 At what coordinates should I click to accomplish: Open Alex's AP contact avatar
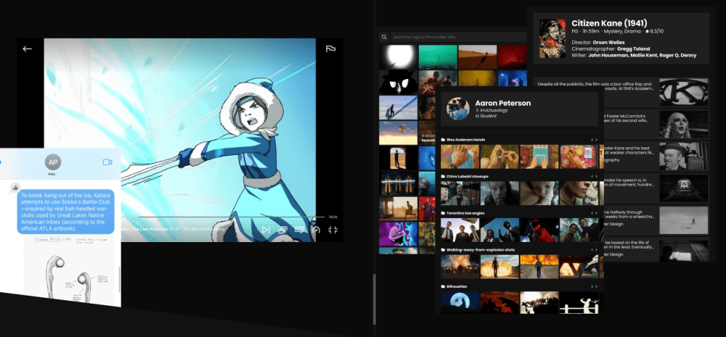tap(53, 162)
